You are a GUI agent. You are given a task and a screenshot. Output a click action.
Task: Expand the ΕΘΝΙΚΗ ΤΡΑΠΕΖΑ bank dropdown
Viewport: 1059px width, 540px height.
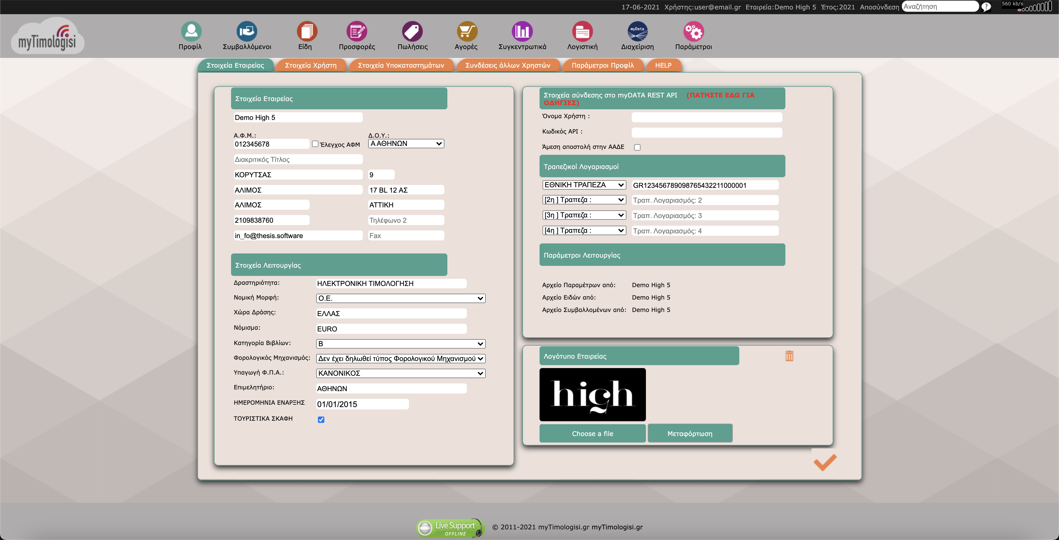pos(584,185)
